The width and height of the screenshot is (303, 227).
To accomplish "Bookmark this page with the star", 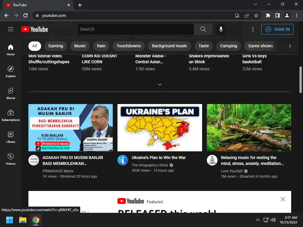I will point(256,15).
